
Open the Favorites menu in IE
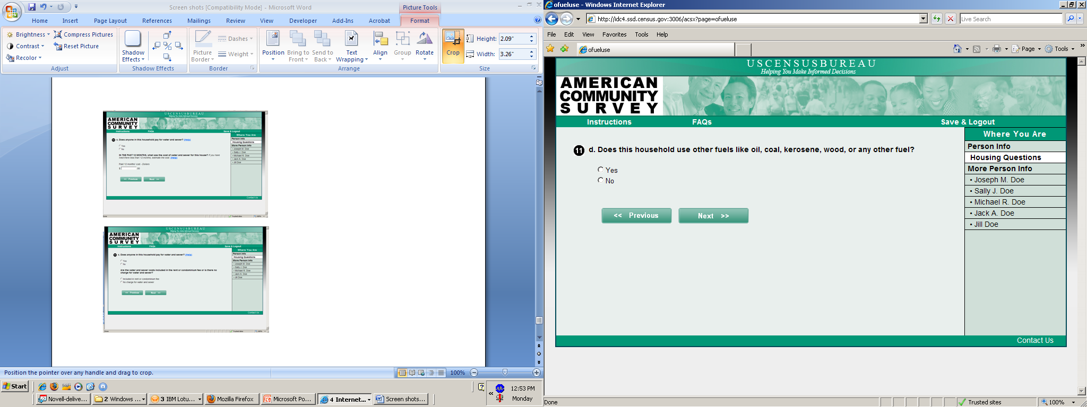pyautogui.click(x=614, y=34)
